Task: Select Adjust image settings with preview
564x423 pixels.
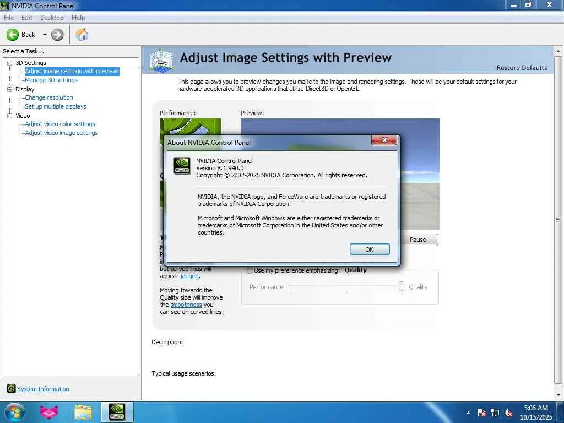Action: click(x=72, y=71)
